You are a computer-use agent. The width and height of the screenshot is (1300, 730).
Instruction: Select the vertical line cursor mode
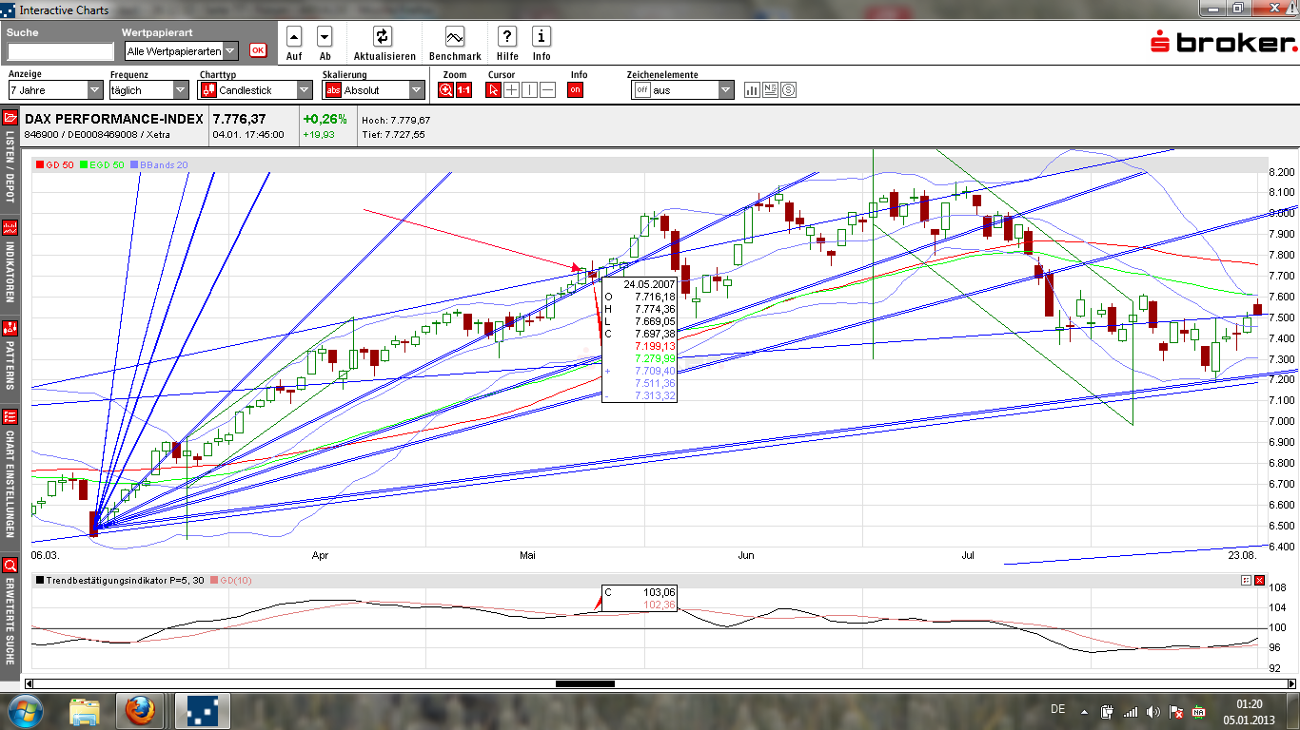click(529, 90)
